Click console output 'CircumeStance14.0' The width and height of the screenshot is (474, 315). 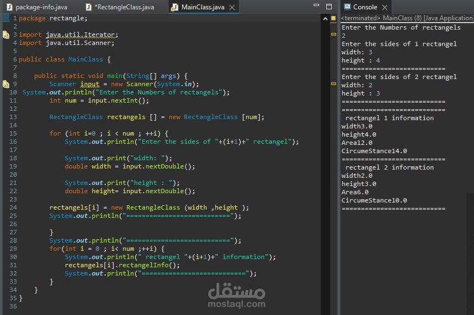(x=374, y=151)
